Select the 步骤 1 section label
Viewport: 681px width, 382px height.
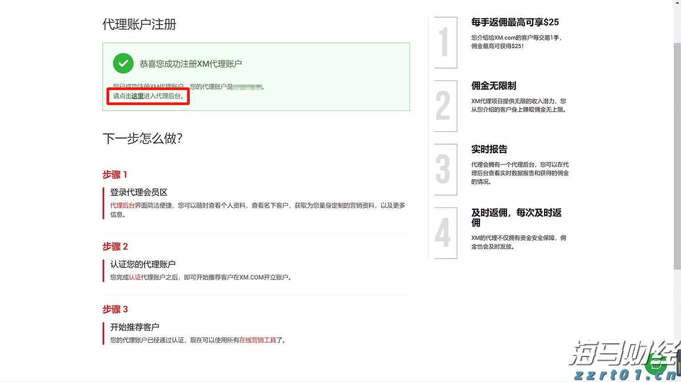pos(115,175)
